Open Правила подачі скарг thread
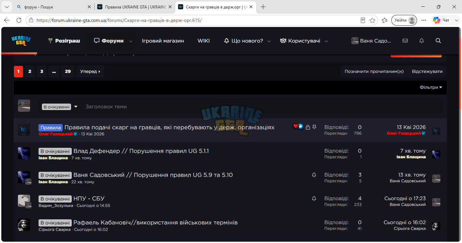462x243 pixels. (169, 127)
